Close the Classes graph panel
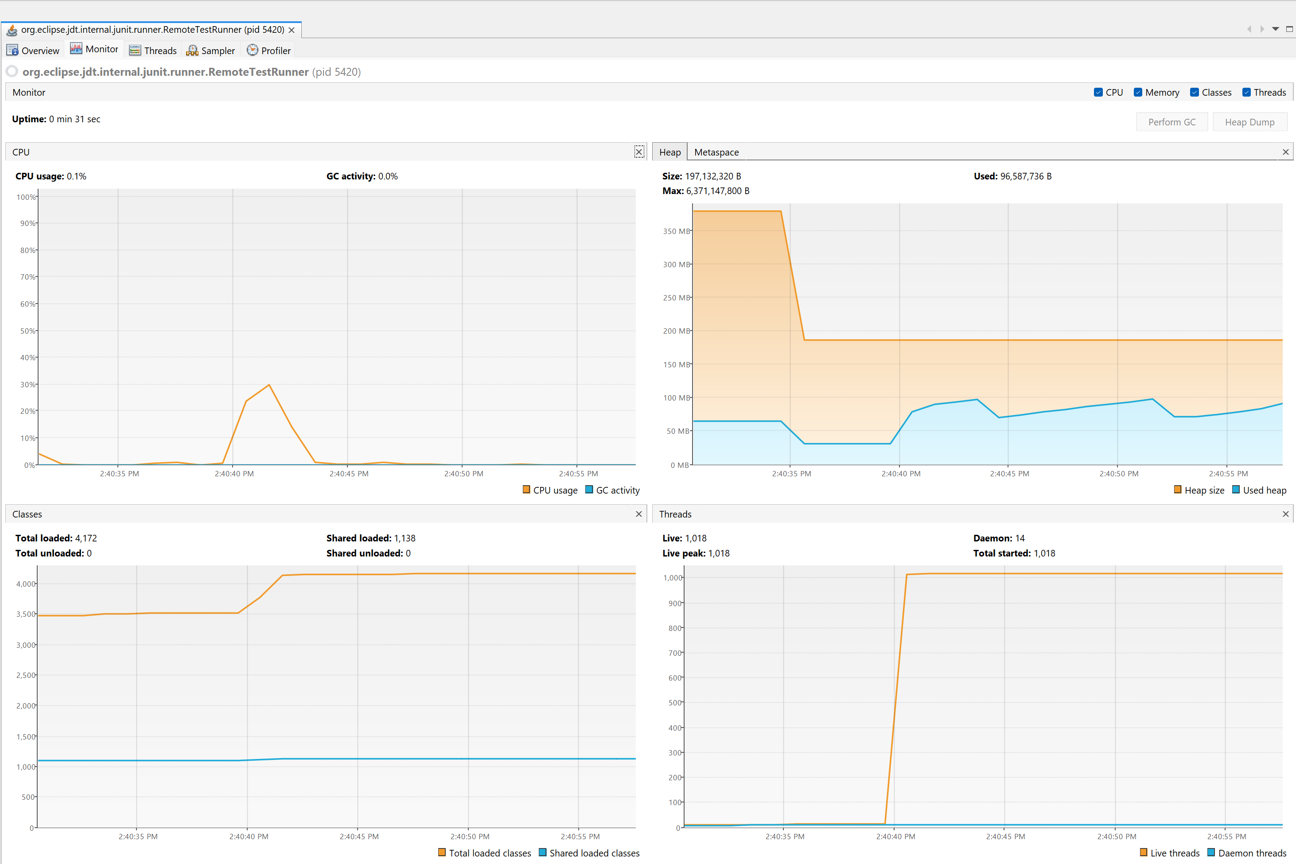 point(638,514)
